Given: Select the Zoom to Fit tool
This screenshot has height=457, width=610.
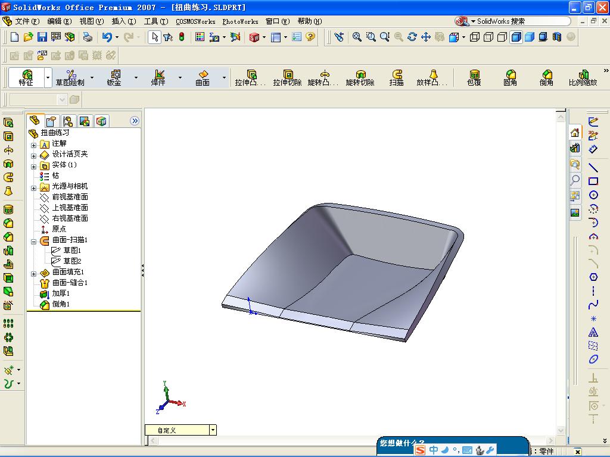Looking at the screenshot, I should click(x=357, y=37).
